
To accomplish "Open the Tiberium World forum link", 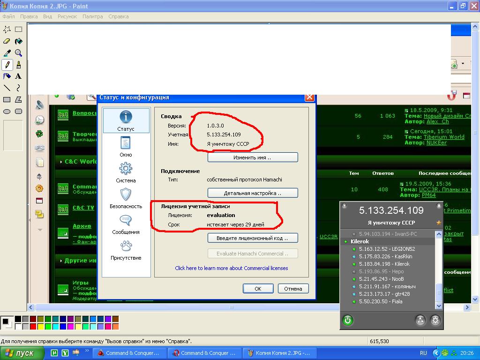I will (444, 137).
